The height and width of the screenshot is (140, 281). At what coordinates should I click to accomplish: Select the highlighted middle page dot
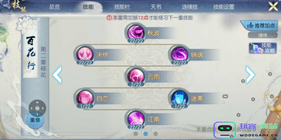click(x=146, y=134)
